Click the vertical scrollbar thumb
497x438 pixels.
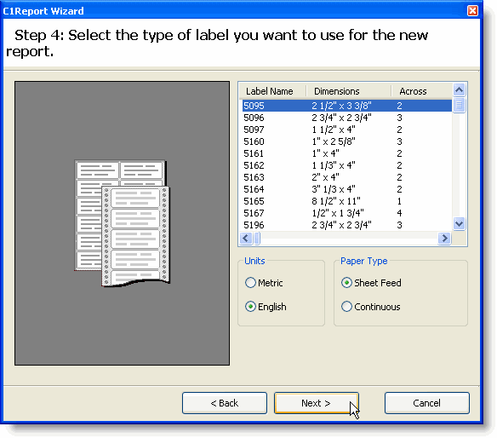pos(459,105)
